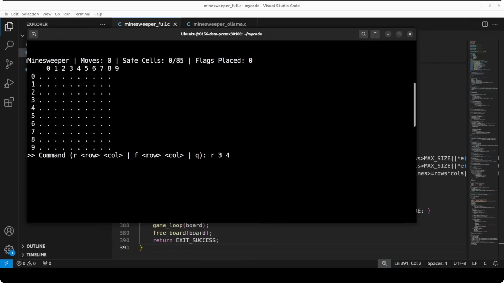Collapse the explorer folder chevron
Viewport: 504px width, 283px height.
(23, 35)
